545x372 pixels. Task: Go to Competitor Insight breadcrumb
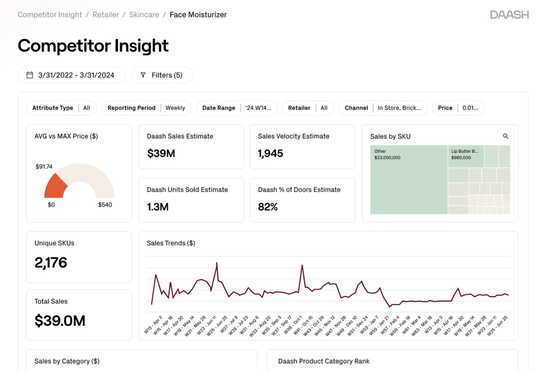tap(50, 15)
